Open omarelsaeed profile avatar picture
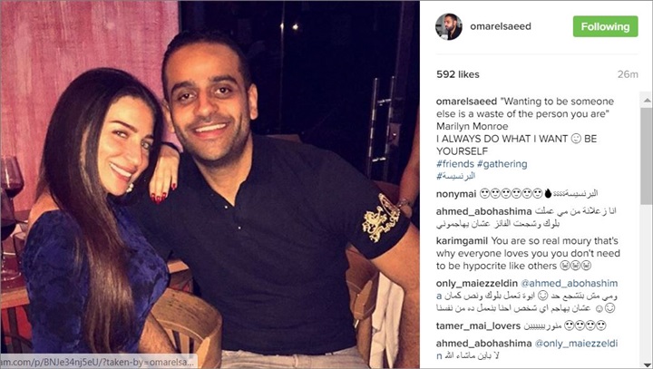 click(x=449, y=26)
